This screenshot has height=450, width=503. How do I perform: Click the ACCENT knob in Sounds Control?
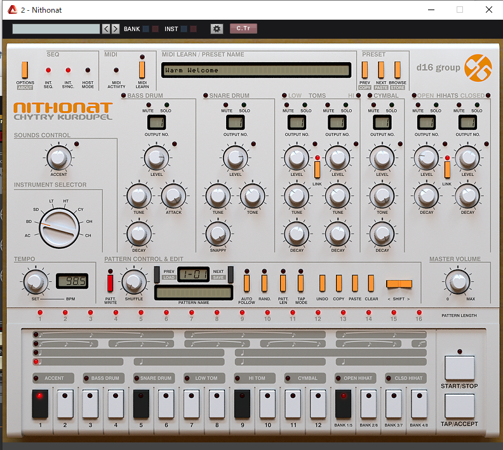58,157
